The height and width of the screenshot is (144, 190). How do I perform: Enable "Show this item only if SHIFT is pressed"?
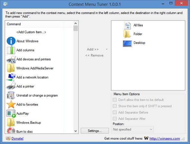(115, 106)
